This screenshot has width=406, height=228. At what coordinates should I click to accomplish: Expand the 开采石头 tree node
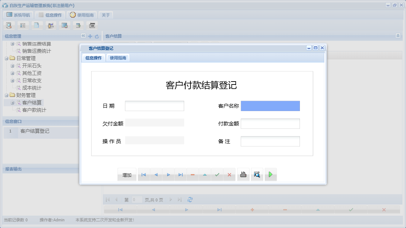[13, 66]
